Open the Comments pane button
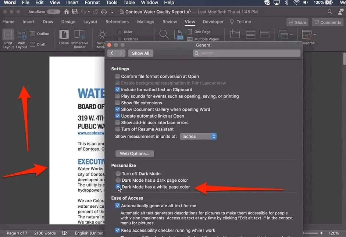346x237 pixels. click(x=328, y=22)
